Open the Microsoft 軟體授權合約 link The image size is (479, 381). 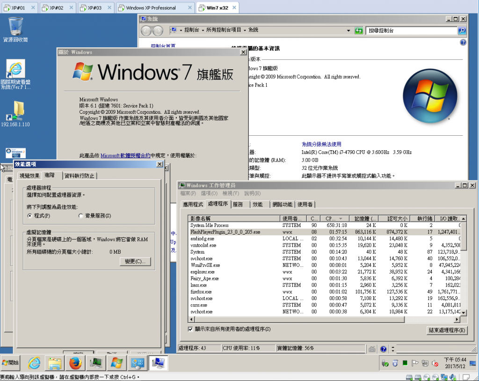point(125,156)
